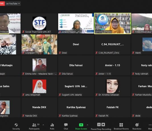Select the Social Trust Fund UIN JKT tile
The image size is (152, 131).
[39, 24]
